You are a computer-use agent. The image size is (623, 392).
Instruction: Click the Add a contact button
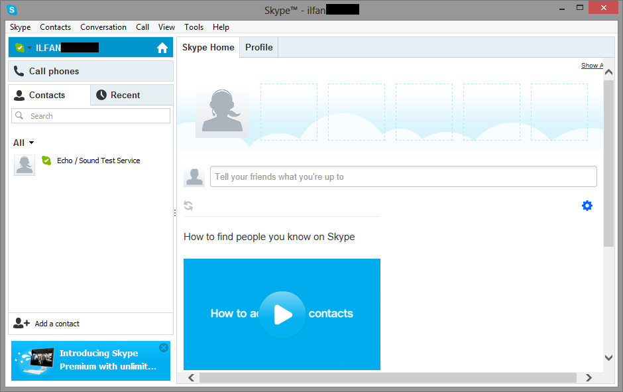pyautogui.click(x=57, y=324)
